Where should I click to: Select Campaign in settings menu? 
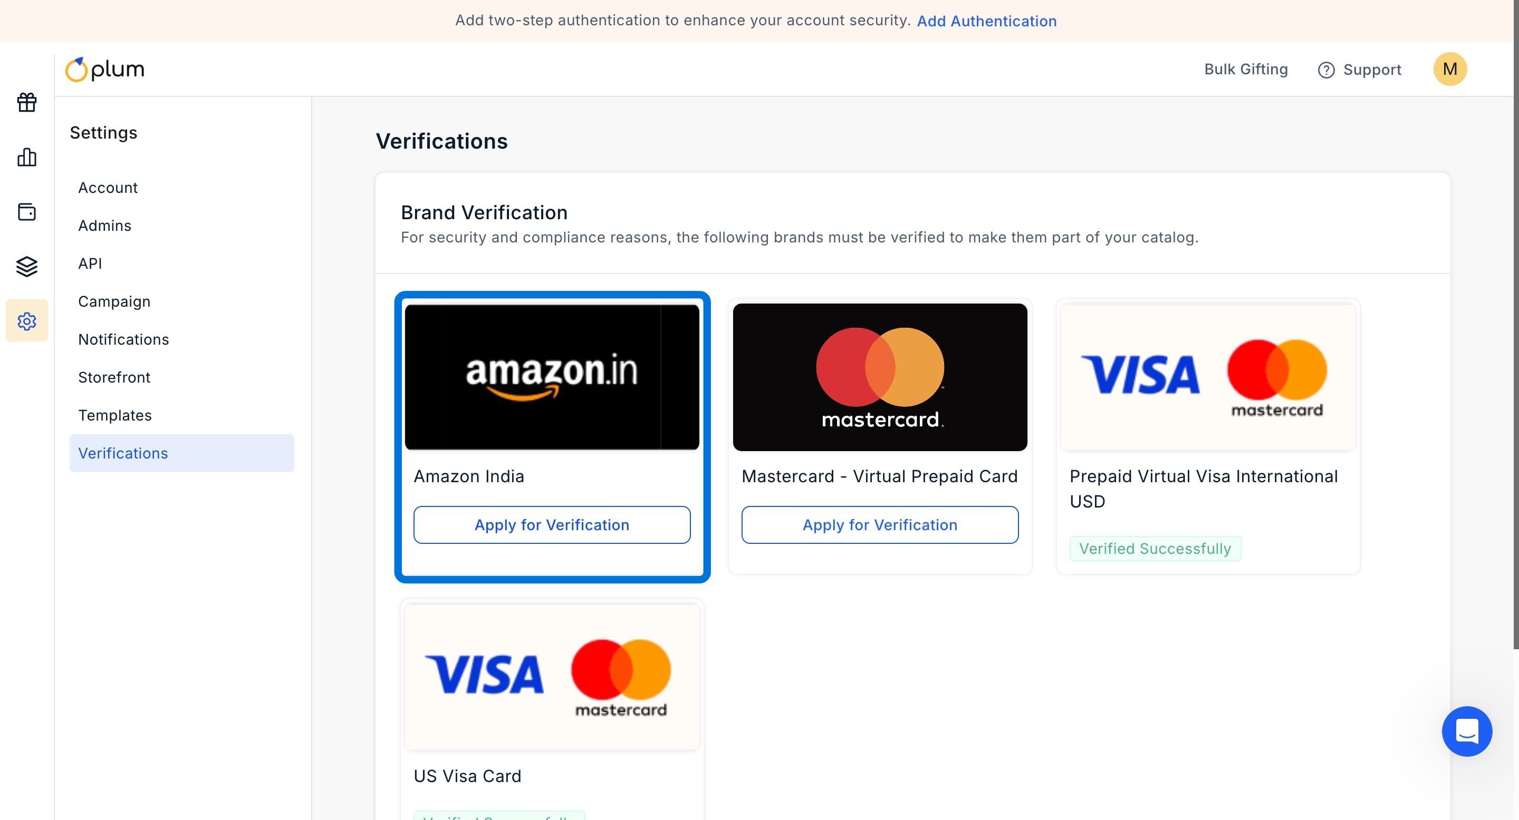tap(114, 301)
